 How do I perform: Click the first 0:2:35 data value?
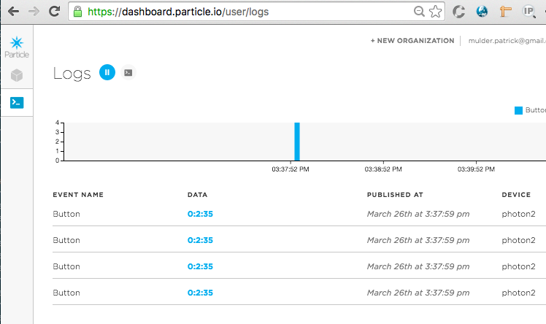pos(200,214)
